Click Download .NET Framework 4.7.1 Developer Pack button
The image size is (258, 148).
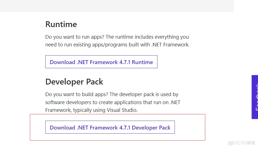[x=110, y=127]
